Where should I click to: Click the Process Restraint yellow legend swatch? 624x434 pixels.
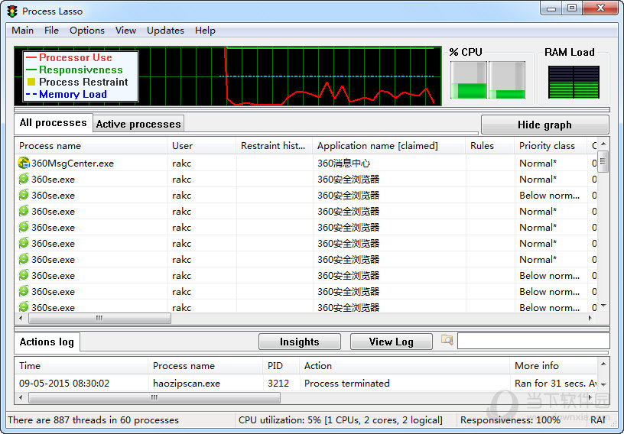pos(31,82)
